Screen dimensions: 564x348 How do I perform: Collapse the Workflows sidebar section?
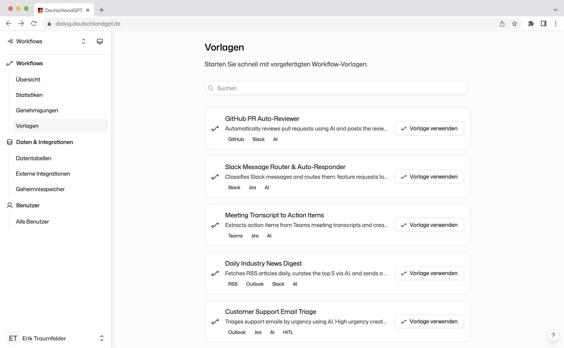(29, 63)
